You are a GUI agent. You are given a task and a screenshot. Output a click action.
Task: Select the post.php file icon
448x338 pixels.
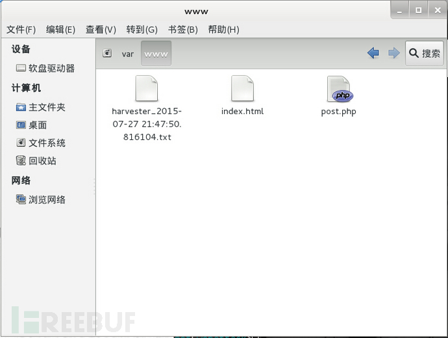[x=339, y=89]
